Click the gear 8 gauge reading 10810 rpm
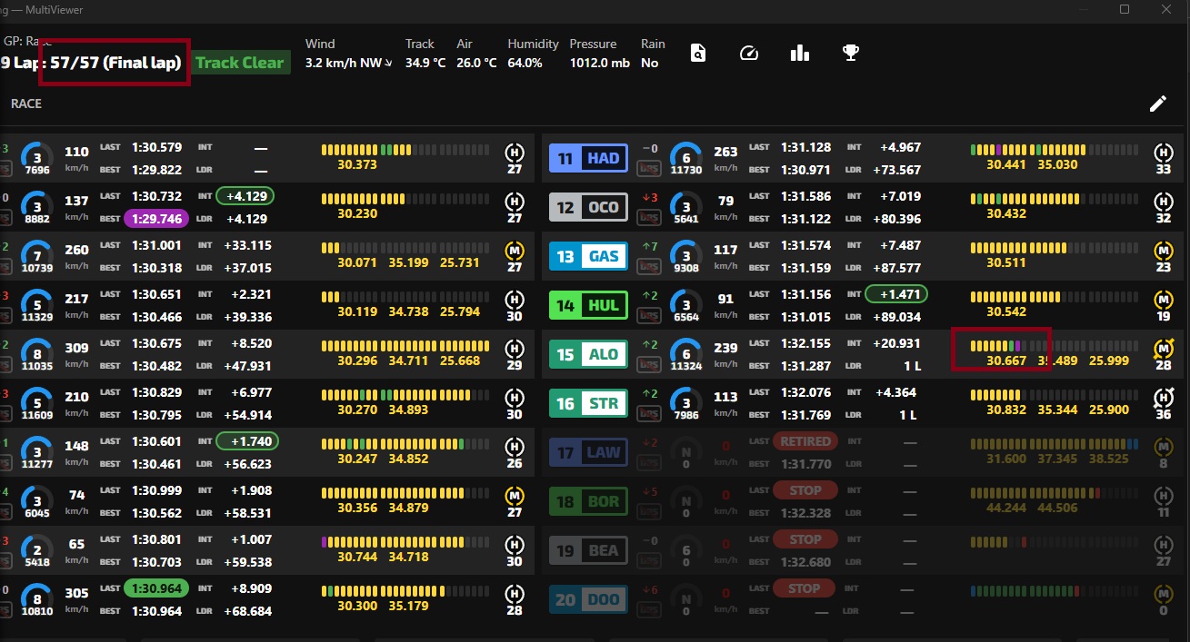Screen dimensions: 1190x642 click(x=37, y=600)
